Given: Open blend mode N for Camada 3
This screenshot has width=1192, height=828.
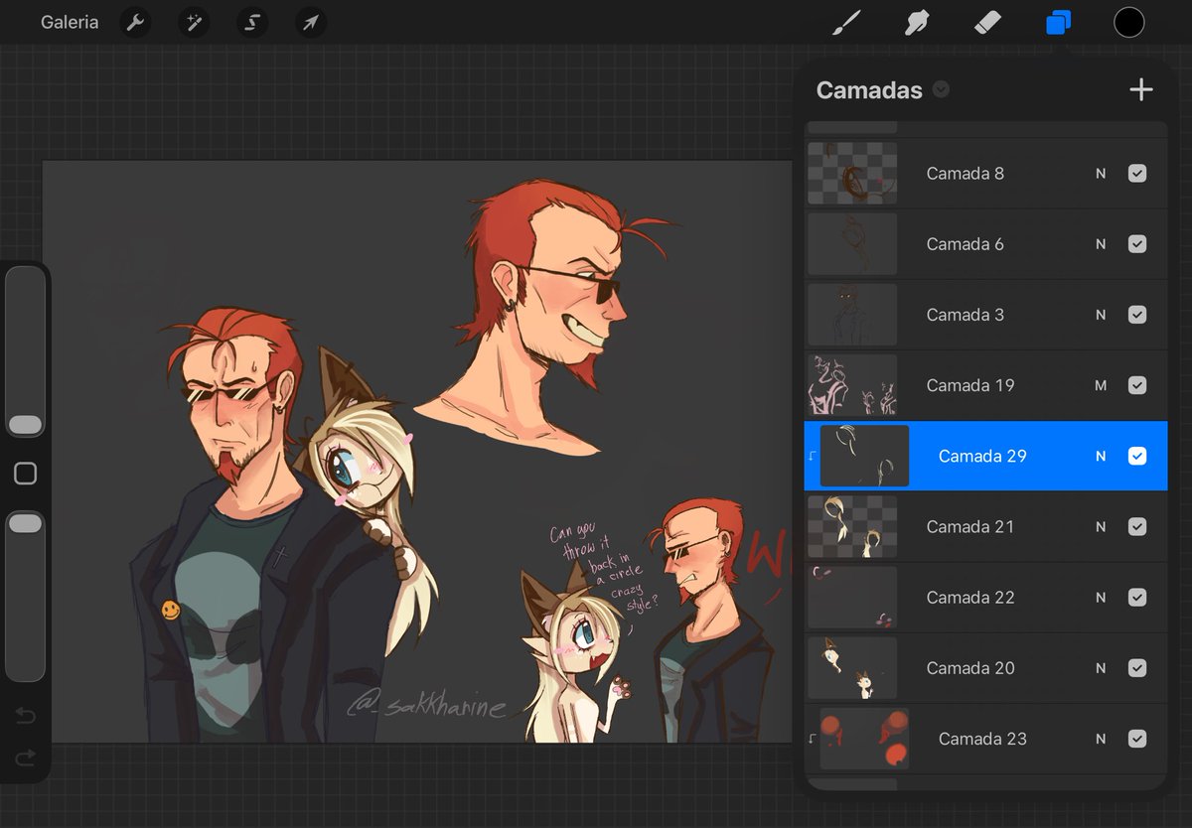Looking at the screenshot, I should (x=1101, y=315).
